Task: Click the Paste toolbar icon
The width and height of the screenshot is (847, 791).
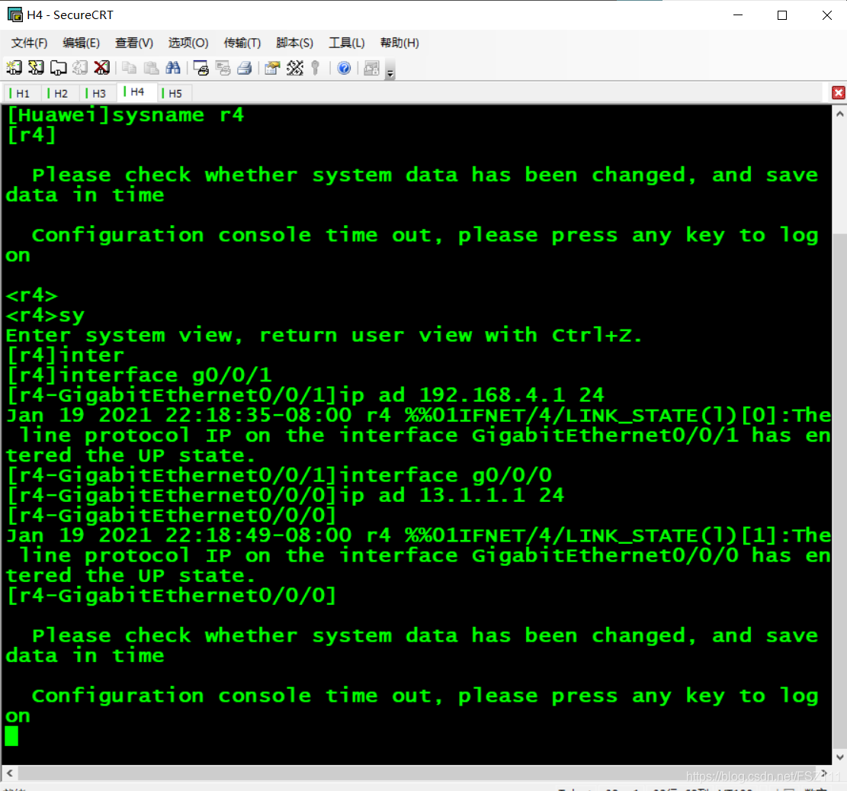Action: (x=151, y=68)
